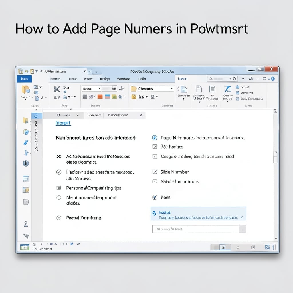The width and height of the screenshot is (293, 293).
Task: Toggle the 7ce Nomes checkbox
Action: pyautogui.click(x=155, y=146)
